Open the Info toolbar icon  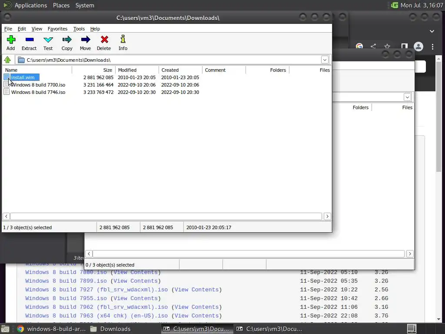(x=123, y=40)
